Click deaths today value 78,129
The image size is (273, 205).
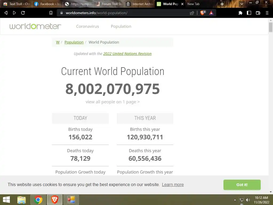pos(80,159)
